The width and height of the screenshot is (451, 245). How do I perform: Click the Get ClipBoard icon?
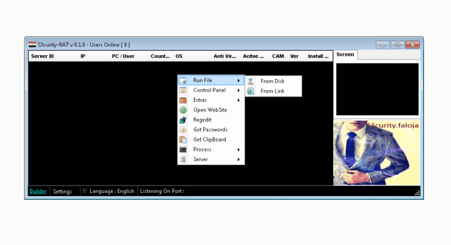coord(183,140)
